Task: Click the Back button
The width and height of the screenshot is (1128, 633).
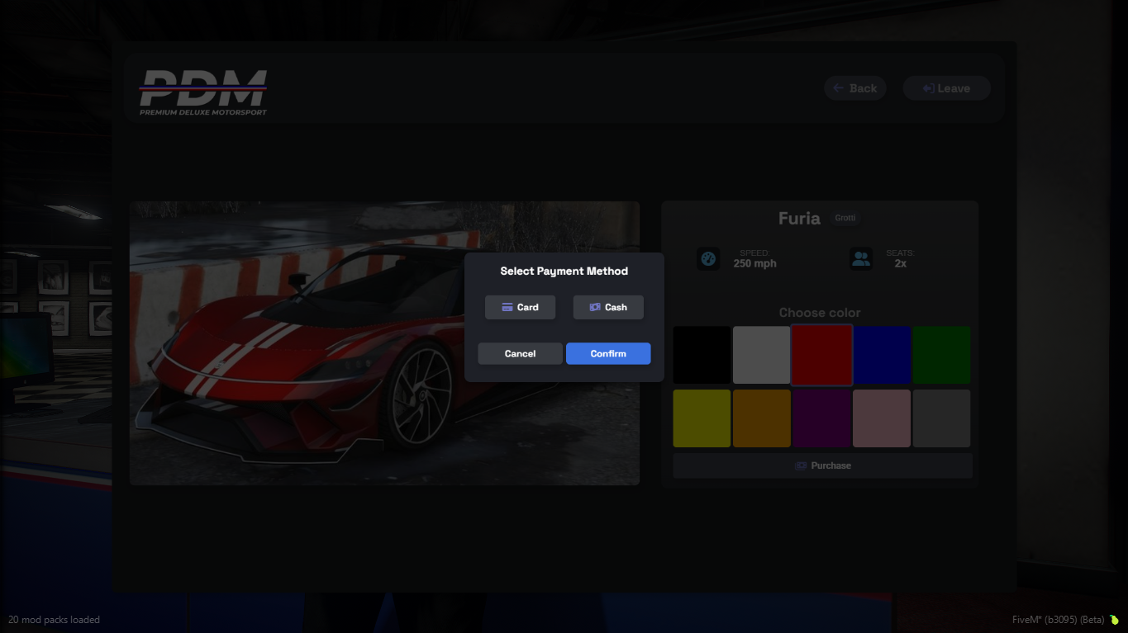Action: coord(855,88)
